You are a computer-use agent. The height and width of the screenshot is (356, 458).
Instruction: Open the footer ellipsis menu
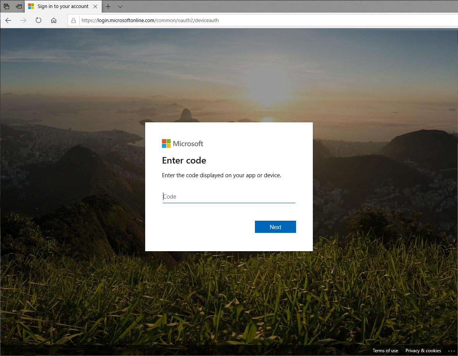[x=452, y=351]
